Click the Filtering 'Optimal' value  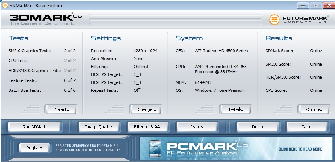point(141,67)
